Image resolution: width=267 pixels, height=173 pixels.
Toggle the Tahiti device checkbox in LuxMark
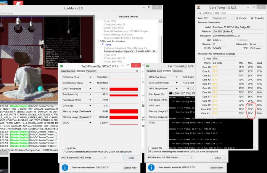(x=103, y=44)
